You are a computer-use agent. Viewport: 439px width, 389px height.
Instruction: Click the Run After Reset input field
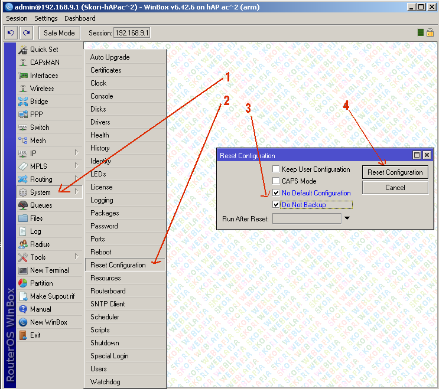(306, 218)
